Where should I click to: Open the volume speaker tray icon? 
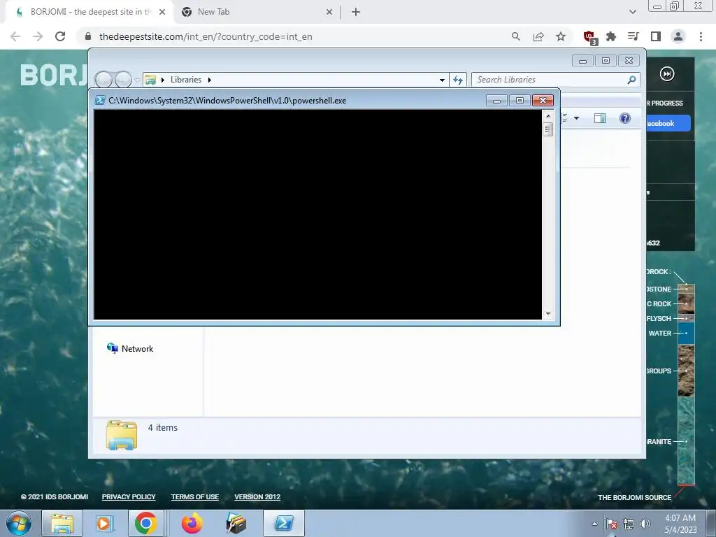click(x=645, y=524)
